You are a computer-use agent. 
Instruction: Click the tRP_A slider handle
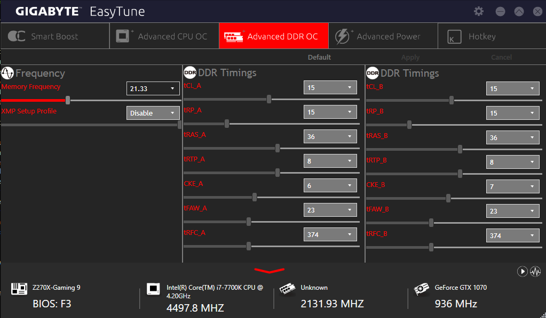point(227,124)
